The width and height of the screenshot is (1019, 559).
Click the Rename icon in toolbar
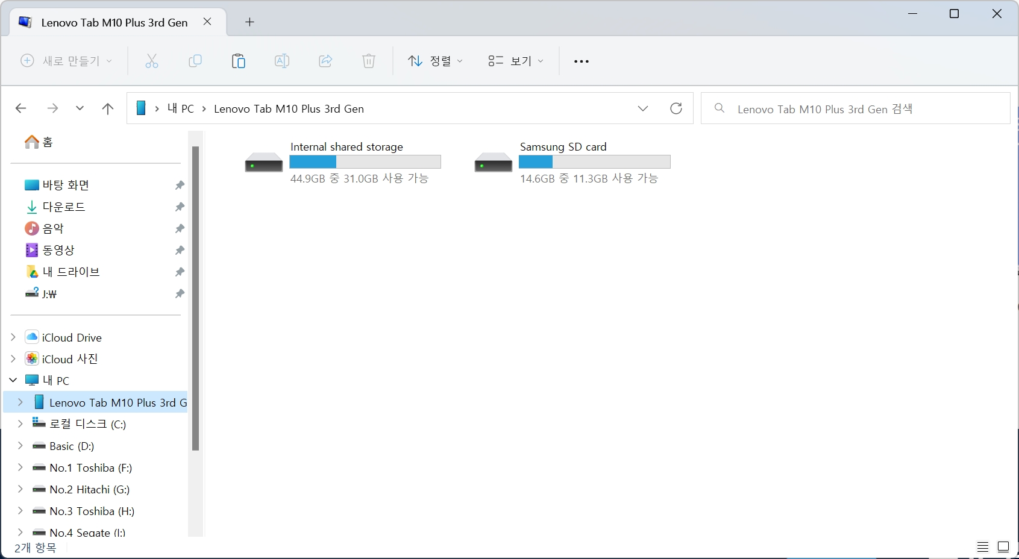point(282,61)
